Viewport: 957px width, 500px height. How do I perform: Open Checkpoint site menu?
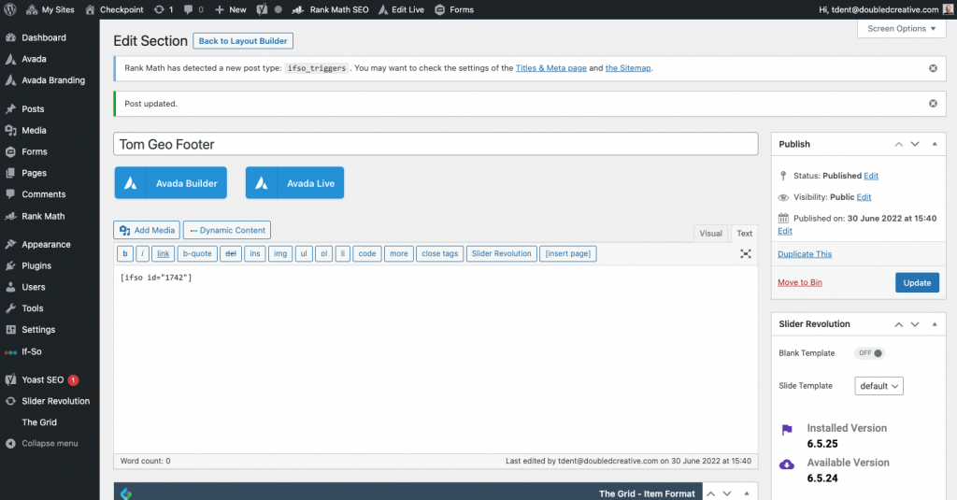(x=114, y=9)
